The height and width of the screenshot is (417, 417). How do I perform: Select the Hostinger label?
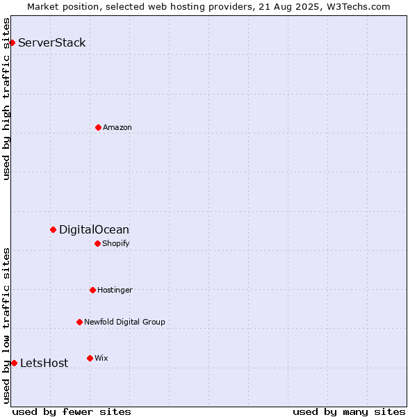pyautogui.click(x=115, y=290)
